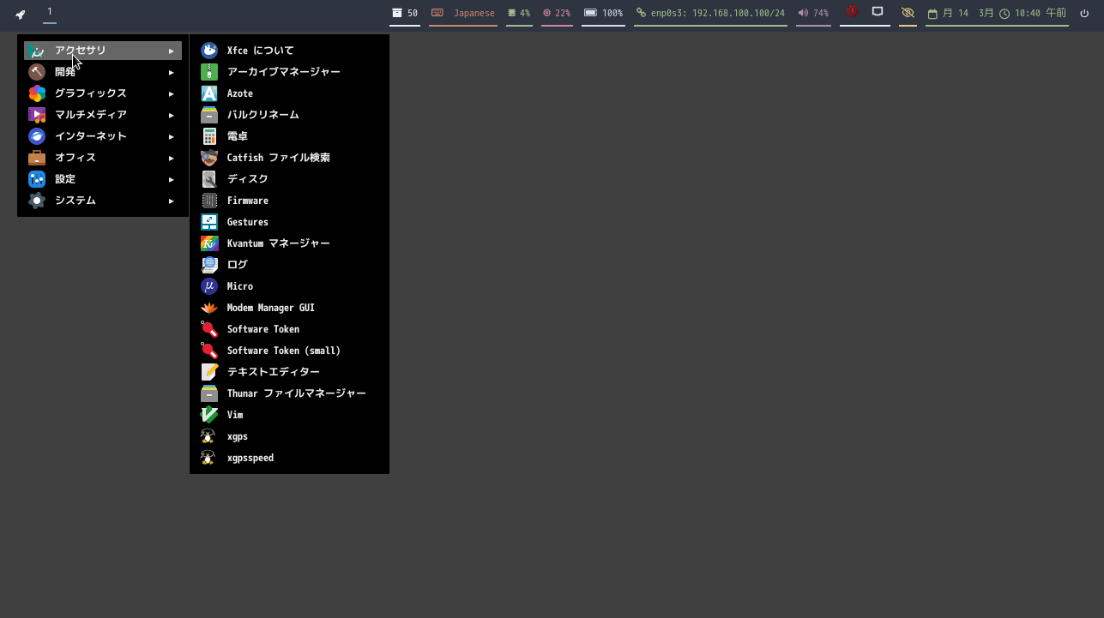The width and height of the screenshot is (1104, 618).
Task: Expand グラフィックス submenu arrow
Action: coord(172,94)
